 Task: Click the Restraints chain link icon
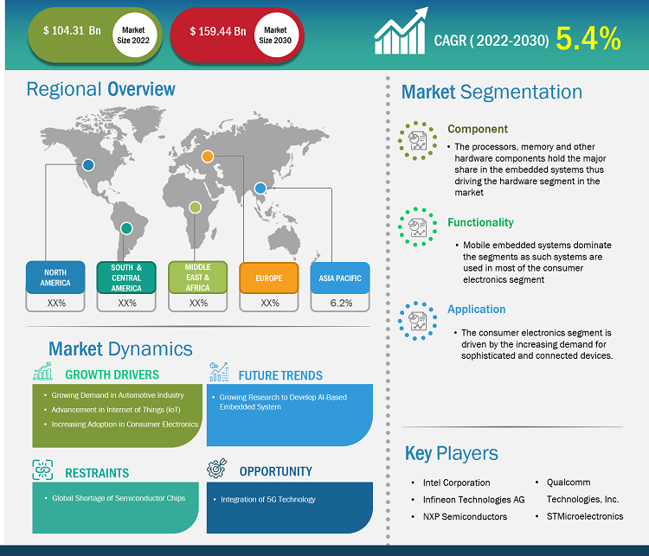42,470
